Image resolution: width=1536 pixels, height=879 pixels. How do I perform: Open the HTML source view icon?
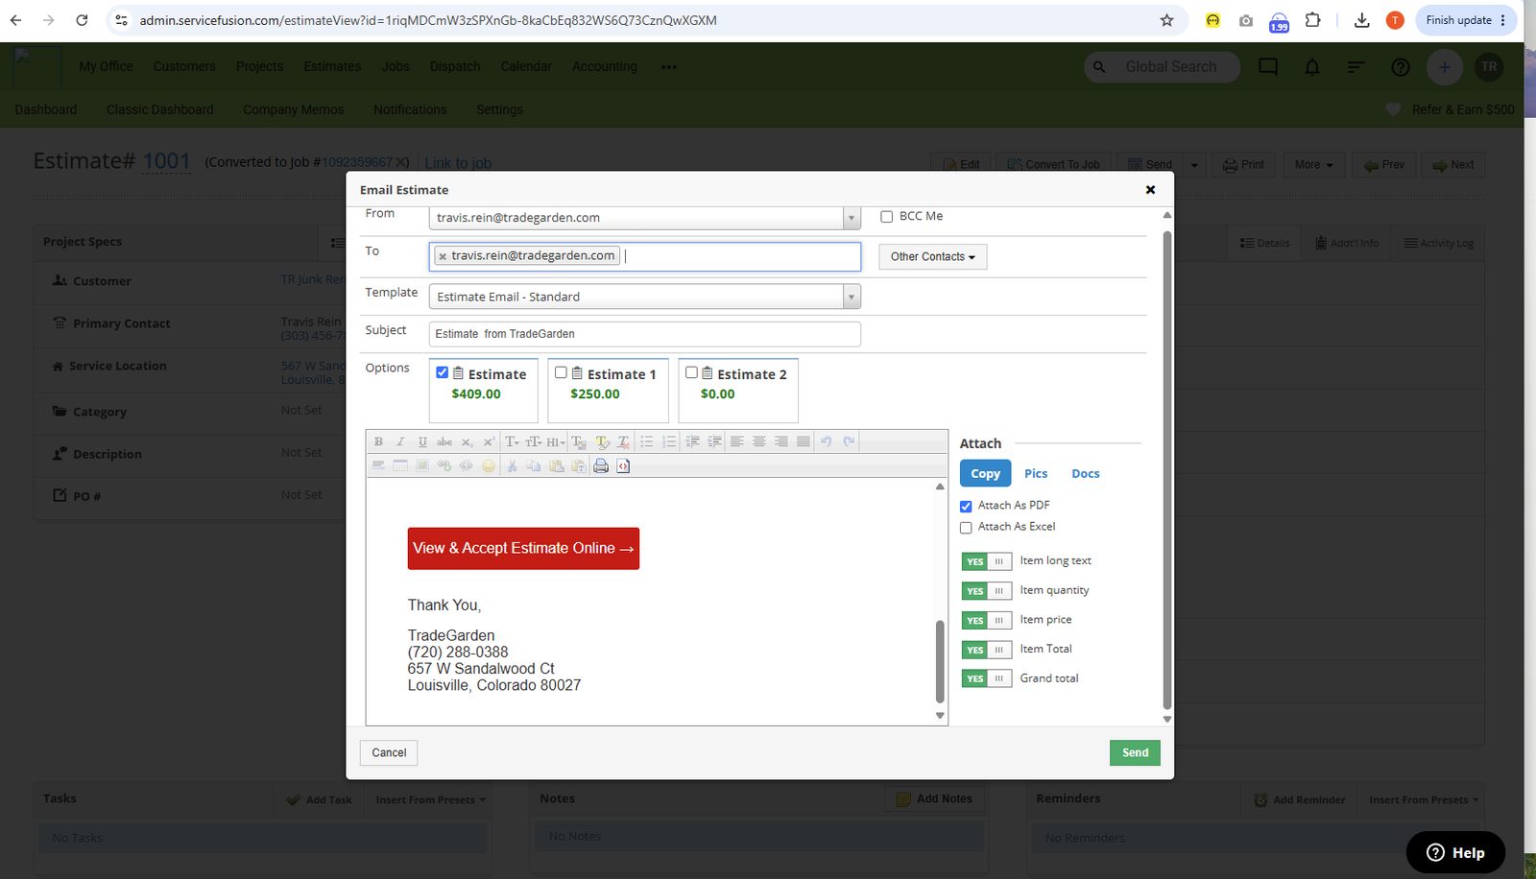coord(623,466)
